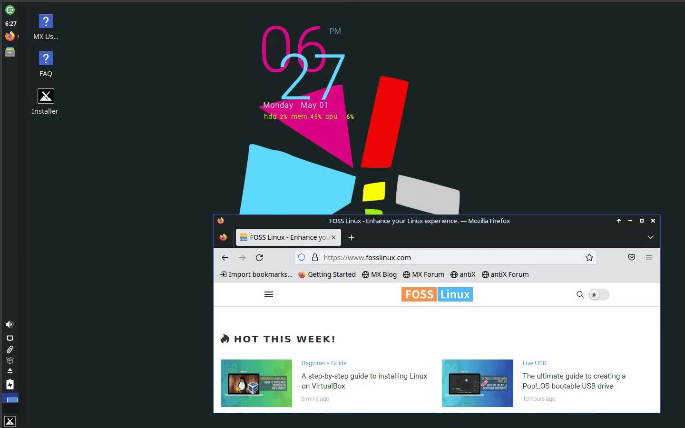Open the file manager panel icon
This screenshot has height=428, width=685.
10,52
